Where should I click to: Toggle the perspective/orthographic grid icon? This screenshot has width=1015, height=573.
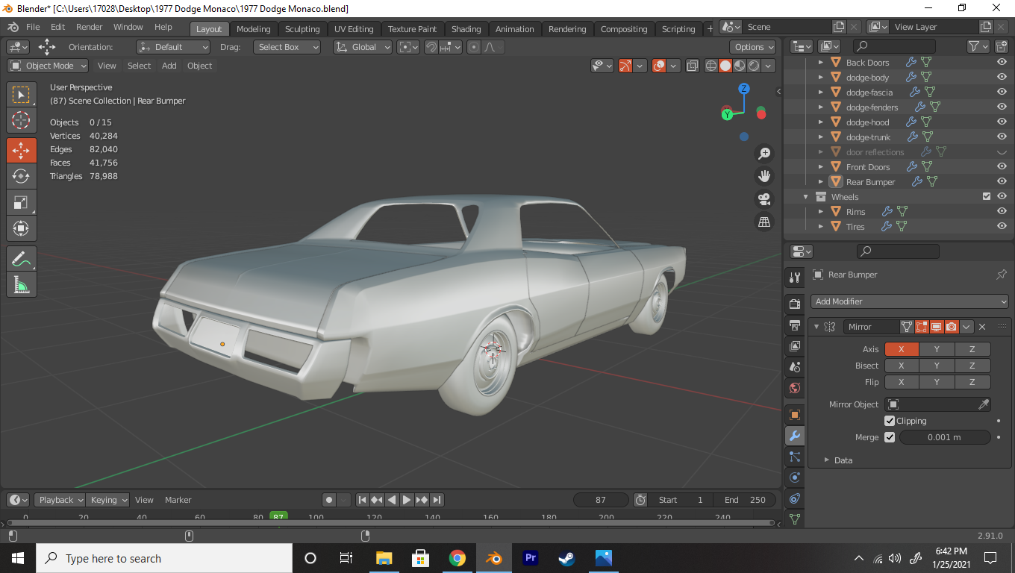click(x=764, y=222)
